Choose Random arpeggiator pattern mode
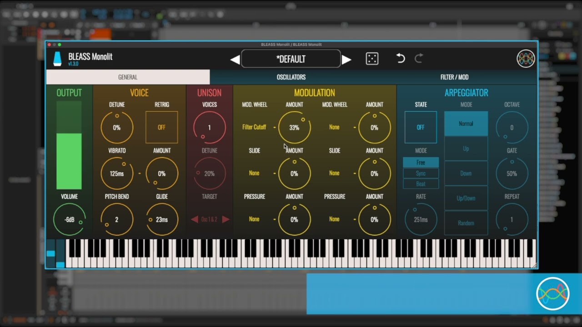 point(466,223)
